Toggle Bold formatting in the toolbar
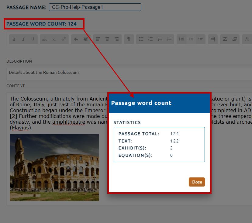Screen dimensions: 252x223 tap(14, 39)
